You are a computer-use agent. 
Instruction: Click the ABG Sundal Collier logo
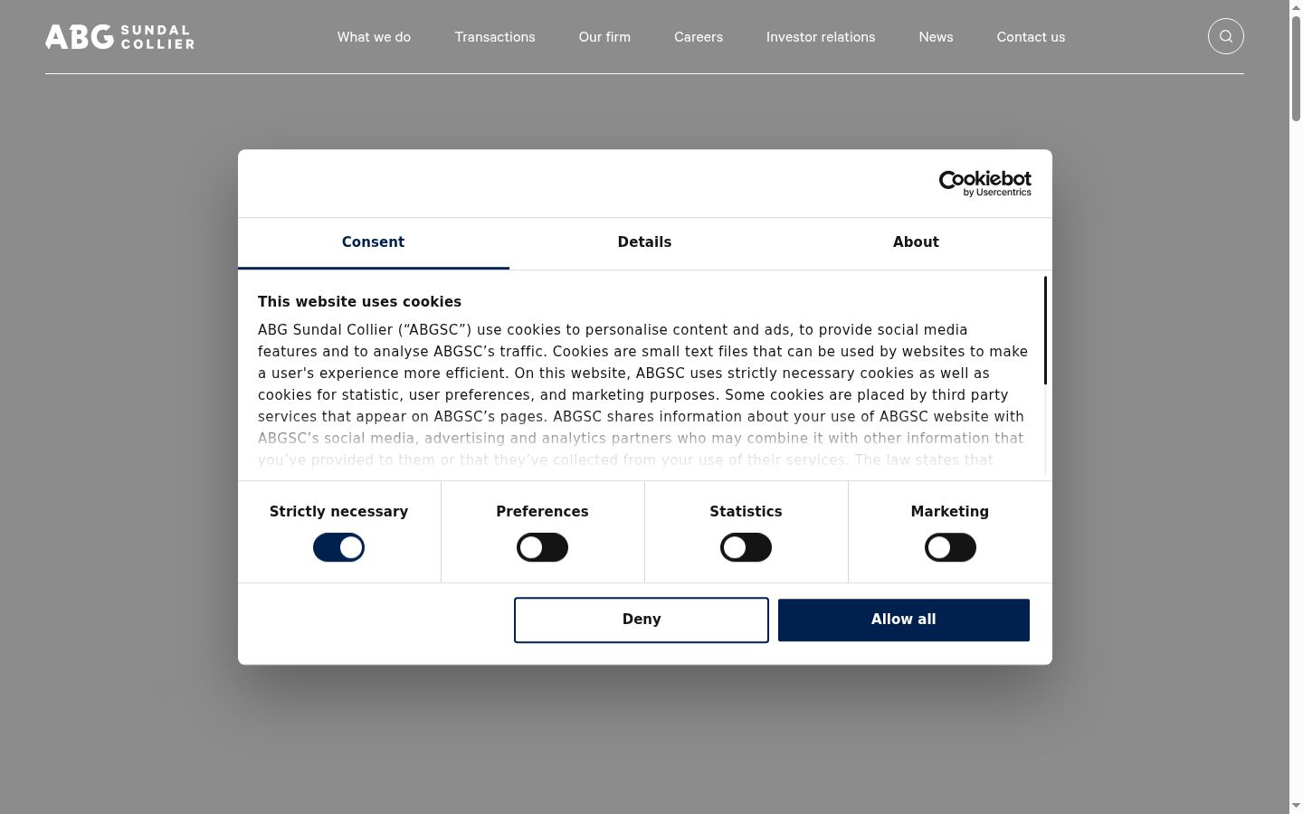coord(119,37)
